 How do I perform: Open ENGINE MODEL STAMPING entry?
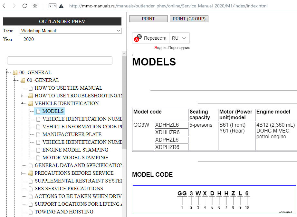[75, 150]
